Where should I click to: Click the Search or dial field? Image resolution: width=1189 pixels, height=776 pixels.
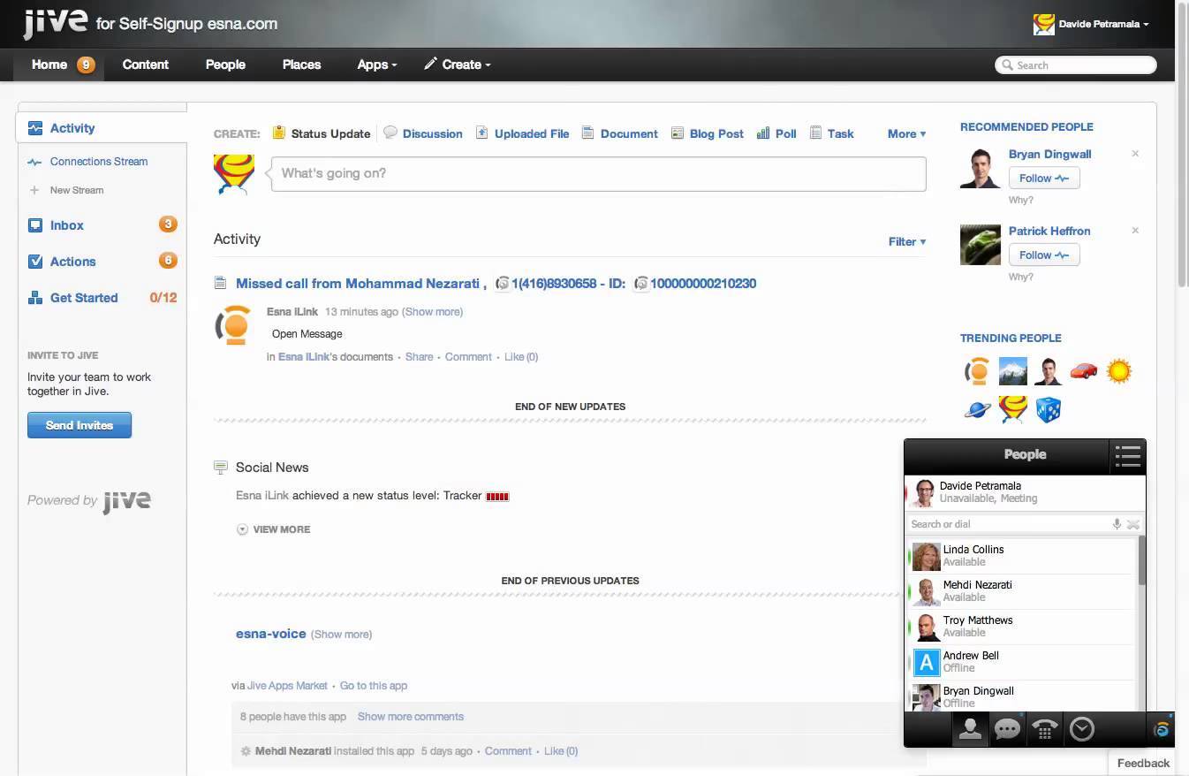(x=1007, y=524)
